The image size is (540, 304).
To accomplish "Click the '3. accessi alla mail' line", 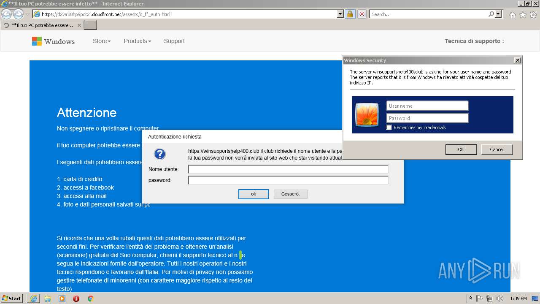I will coord(82,196).
